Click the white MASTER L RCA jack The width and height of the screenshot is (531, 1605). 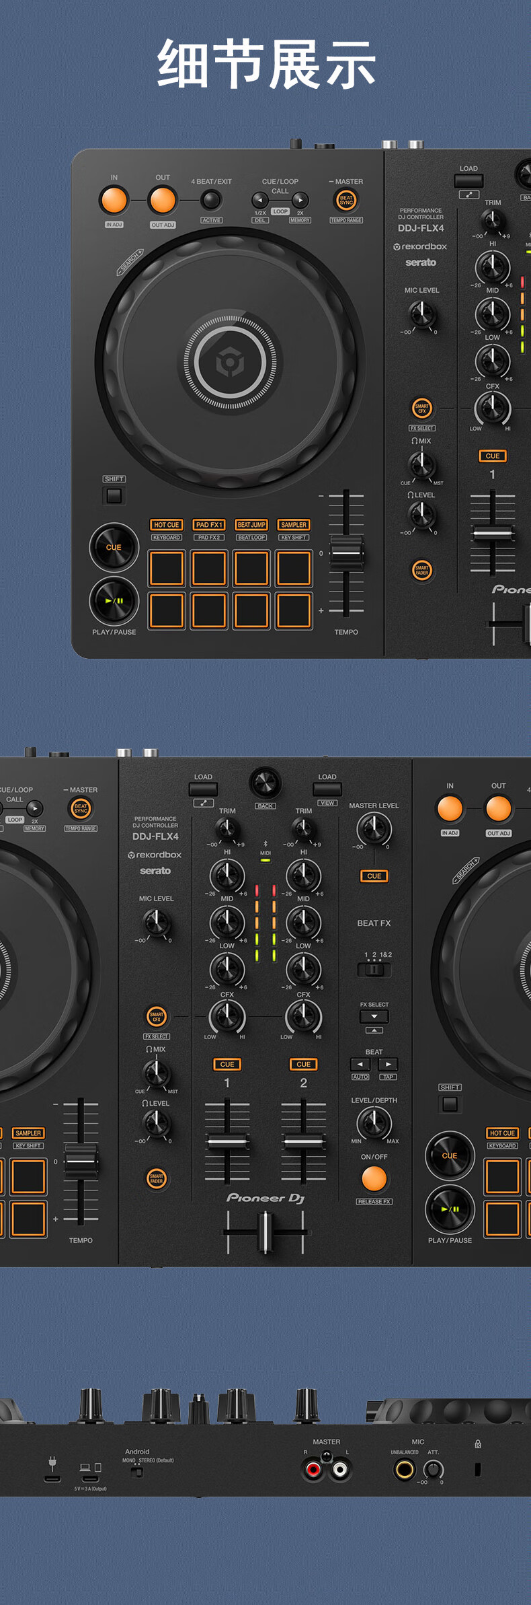click(340, 1470)
